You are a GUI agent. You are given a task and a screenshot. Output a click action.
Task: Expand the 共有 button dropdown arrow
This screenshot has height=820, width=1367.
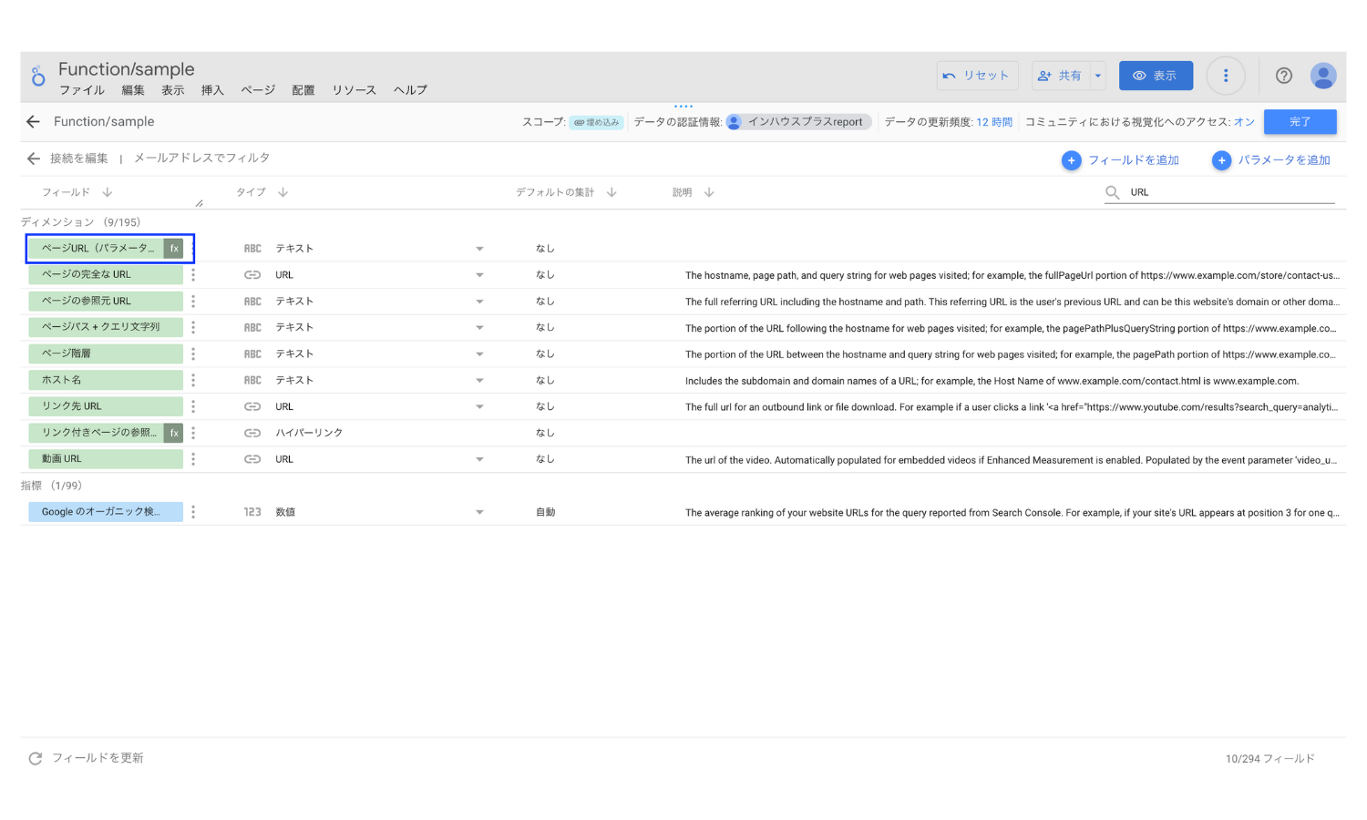tap(1097, 76)
